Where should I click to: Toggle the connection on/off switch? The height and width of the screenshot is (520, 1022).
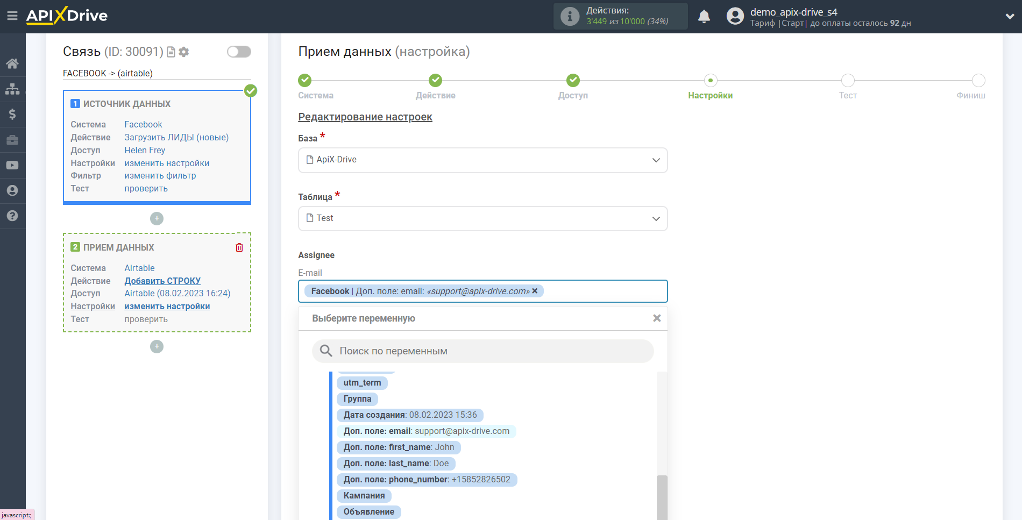point(239,52)
